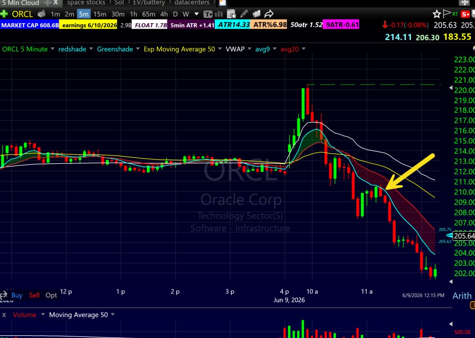Click the volume scale arrow near 500.0K
The height and width of the screenshot is (338, 475).
[450, 324]
